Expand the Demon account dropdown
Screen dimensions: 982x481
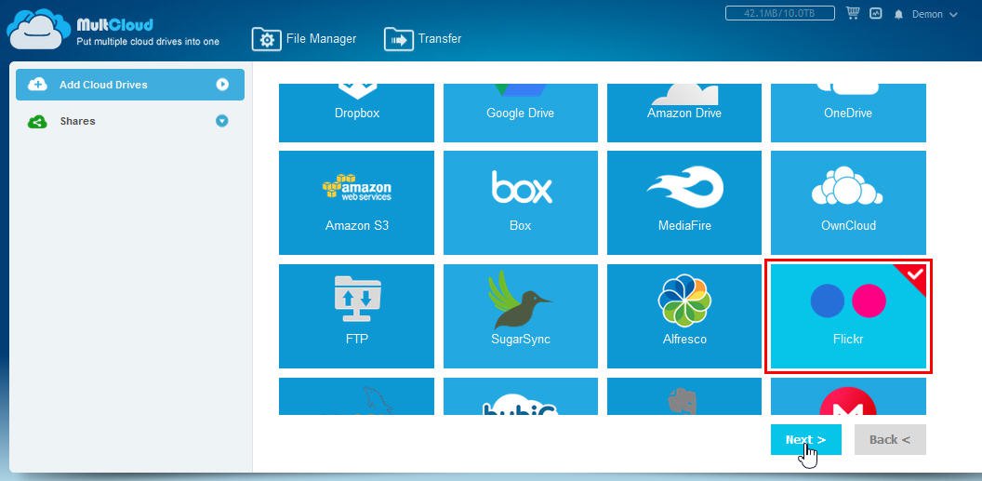point(954,14)
